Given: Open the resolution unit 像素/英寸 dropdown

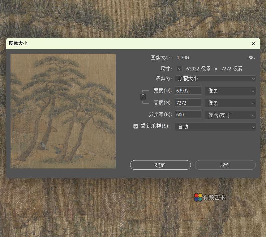Looking at the screenshot, I should pyautogui.click(x=230, y=115).
